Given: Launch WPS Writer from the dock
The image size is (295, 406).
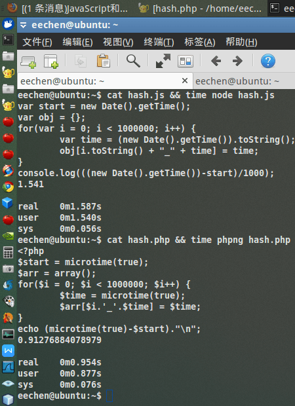Looking at the screenshot, I should (x=8, y=350).
